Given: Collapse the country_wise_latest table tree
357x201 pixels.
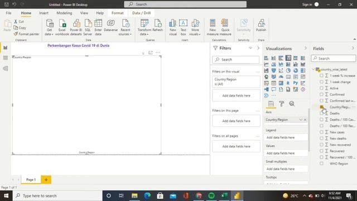Looking at the screenshot, I should pyautogui.click(x=313, y=69).
